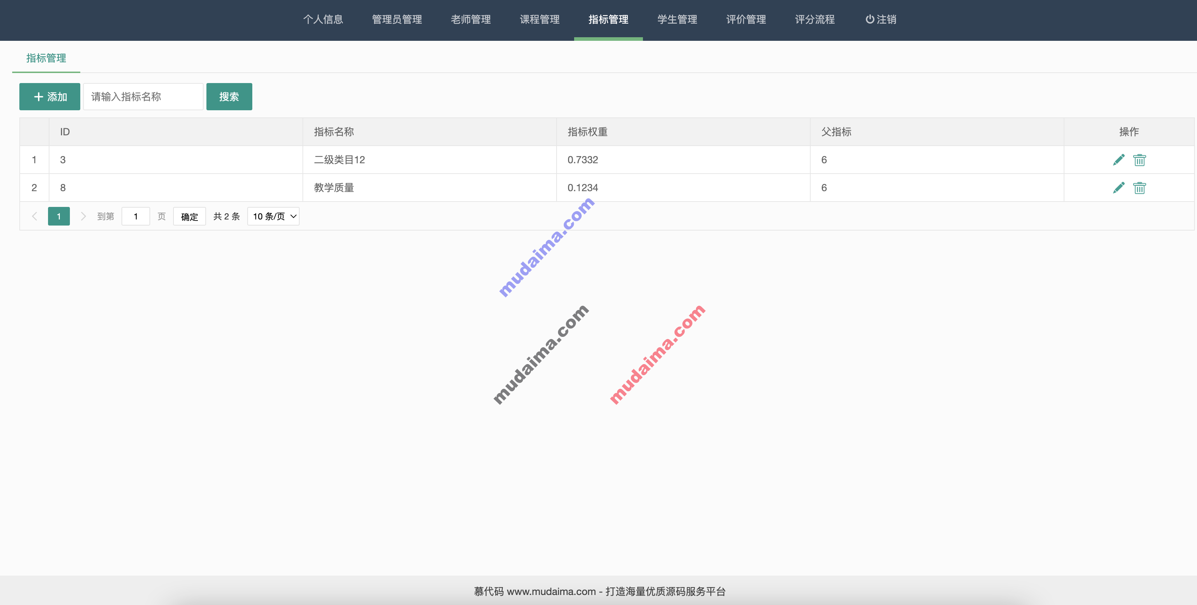Open 管理员管理 in the top navigation

[397, 19]
